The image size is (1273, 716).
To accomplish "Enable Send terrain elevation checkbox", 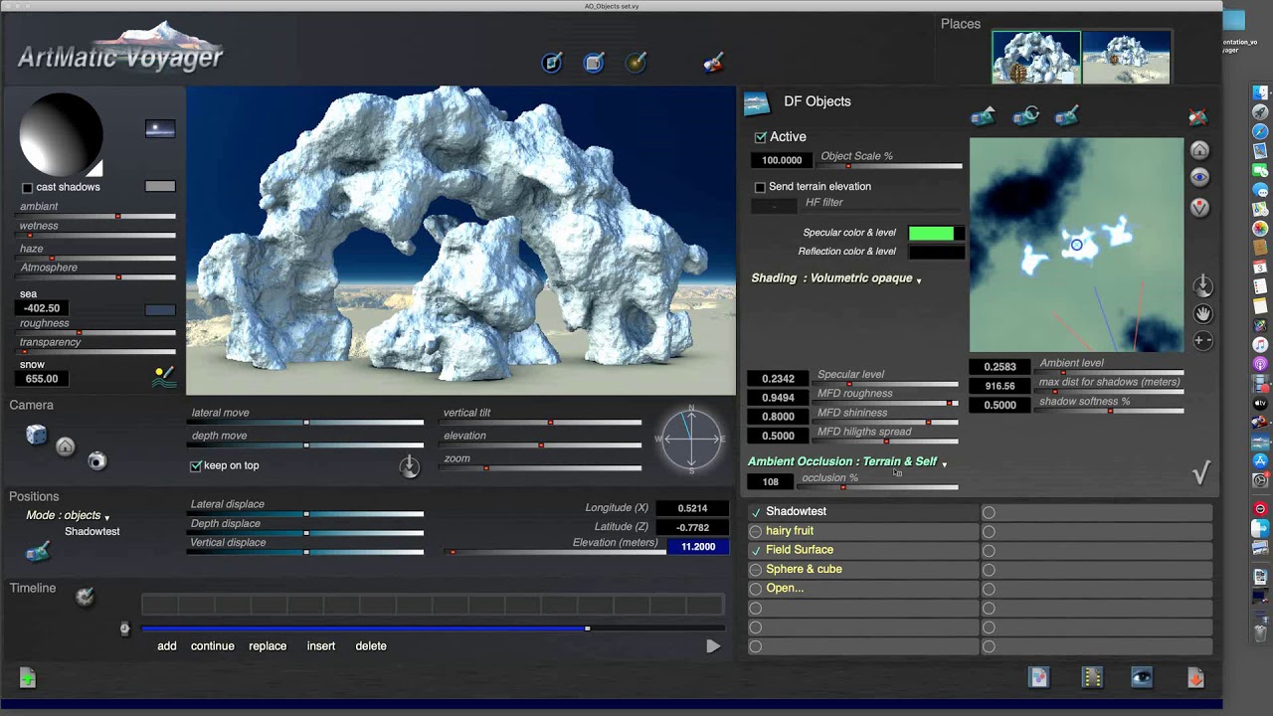I will (760, 187).
